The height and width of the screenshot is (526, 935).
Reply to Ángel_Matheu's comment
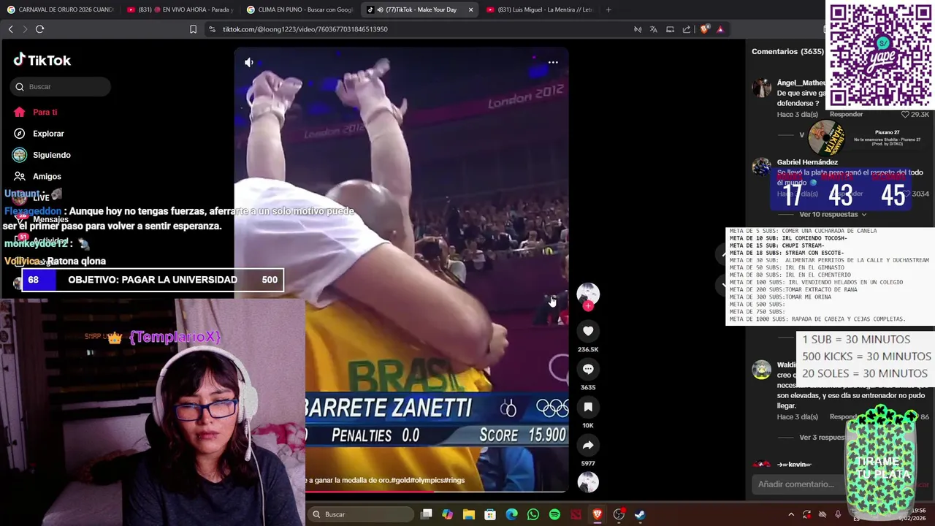pyautogui.click(x=846, y=114)
